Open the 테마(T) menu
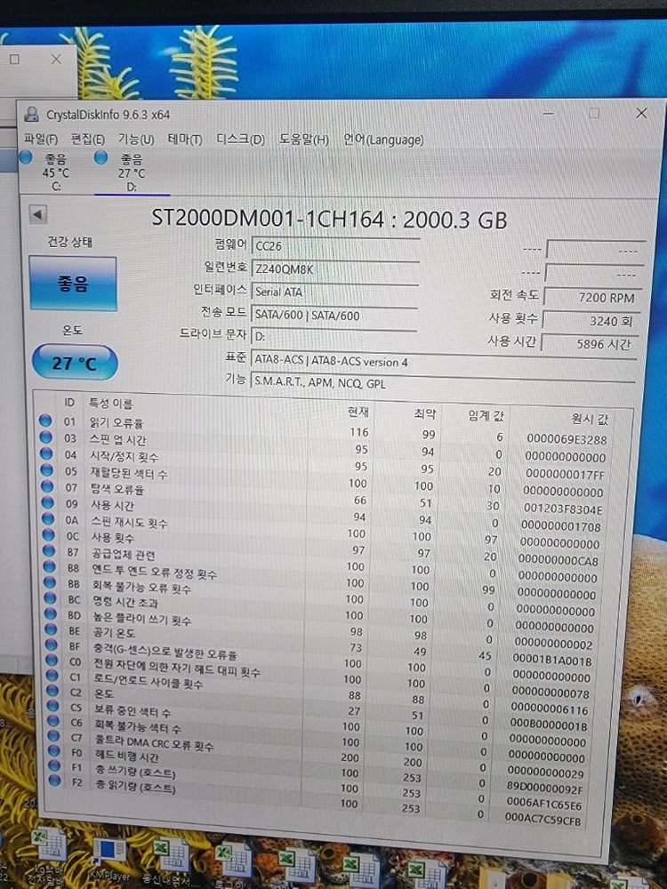 point(185,139)
